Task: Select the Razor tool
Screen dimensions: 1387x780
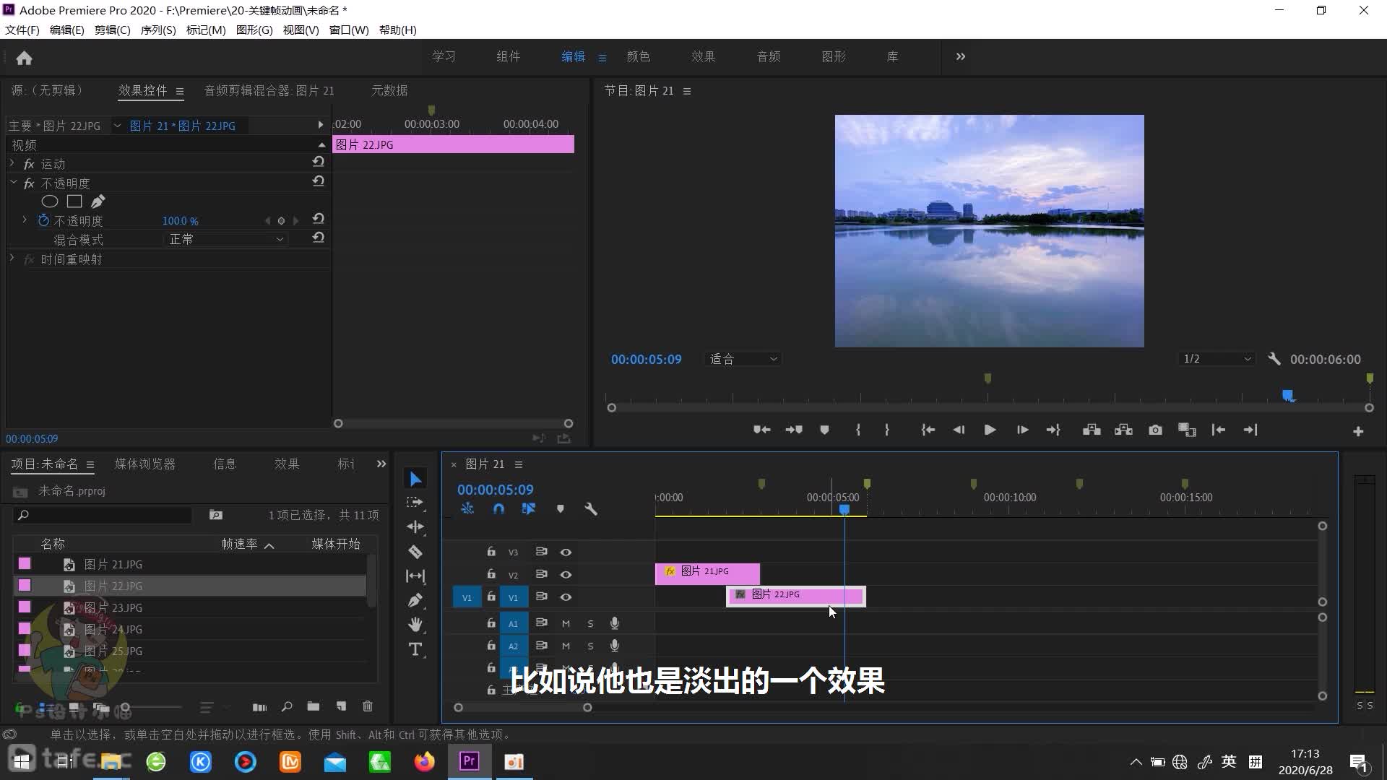Action: pyautogui.click(x=415, y=552)
